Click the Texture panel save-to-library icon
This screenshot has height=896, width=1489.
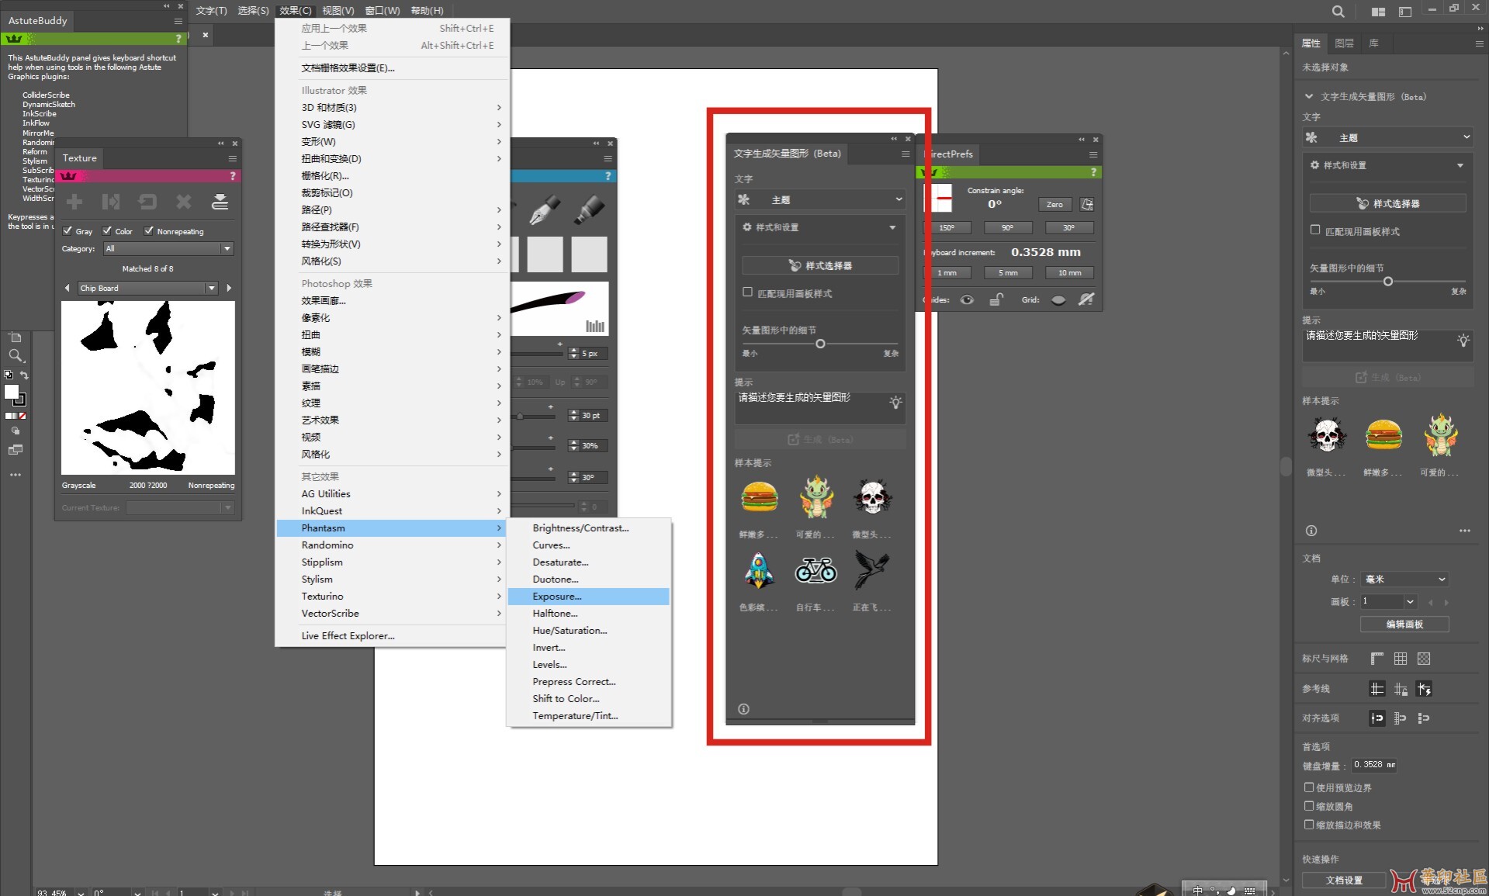pyautogui.click(x=220, y=202)
